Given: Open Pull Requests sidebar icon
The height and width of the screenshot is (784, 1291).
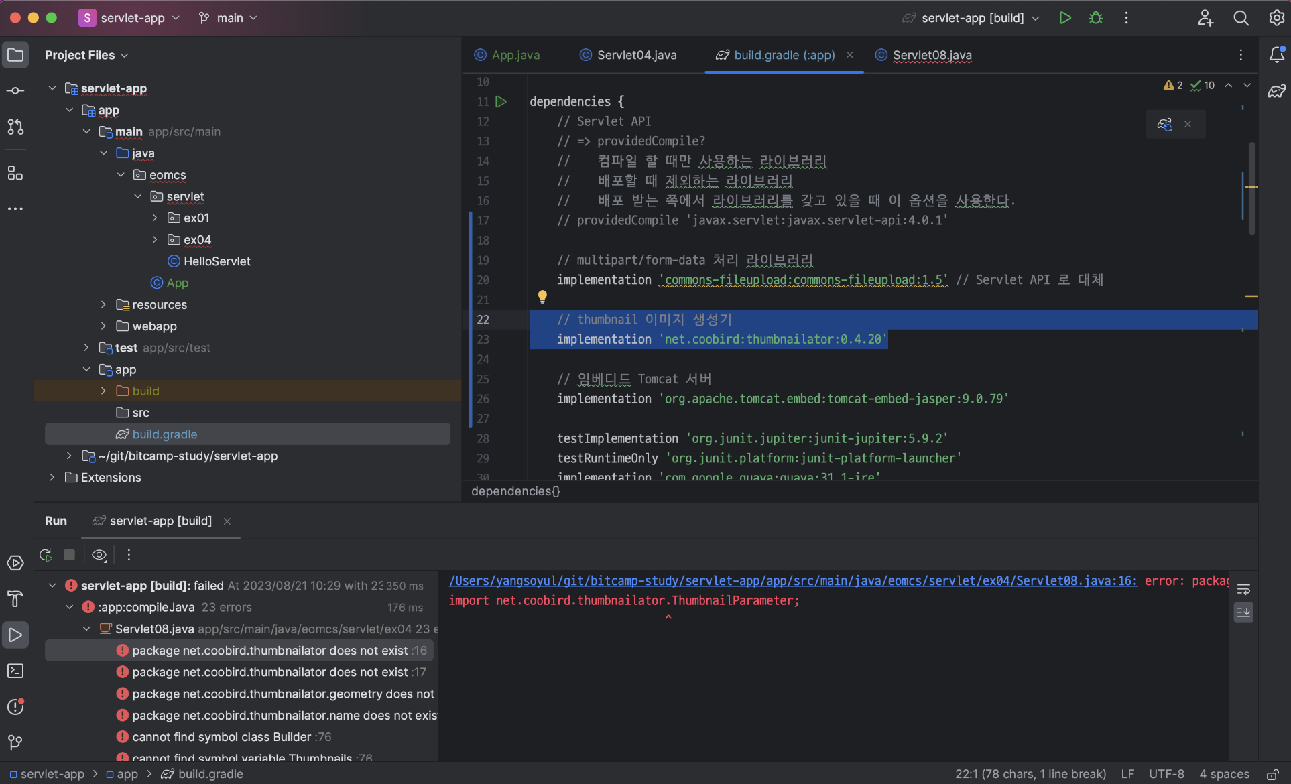Looking at the screenshot, I should point(15,127).
